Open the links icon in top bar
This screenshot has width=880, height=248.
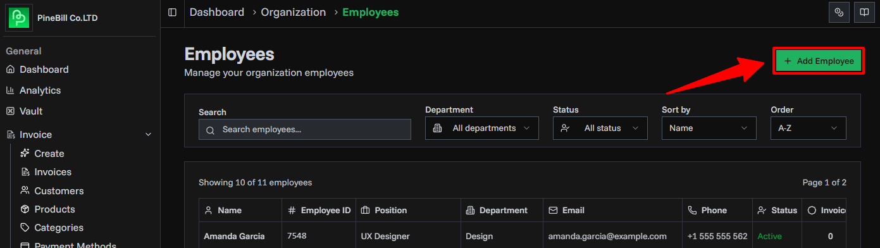click(839, 12)
